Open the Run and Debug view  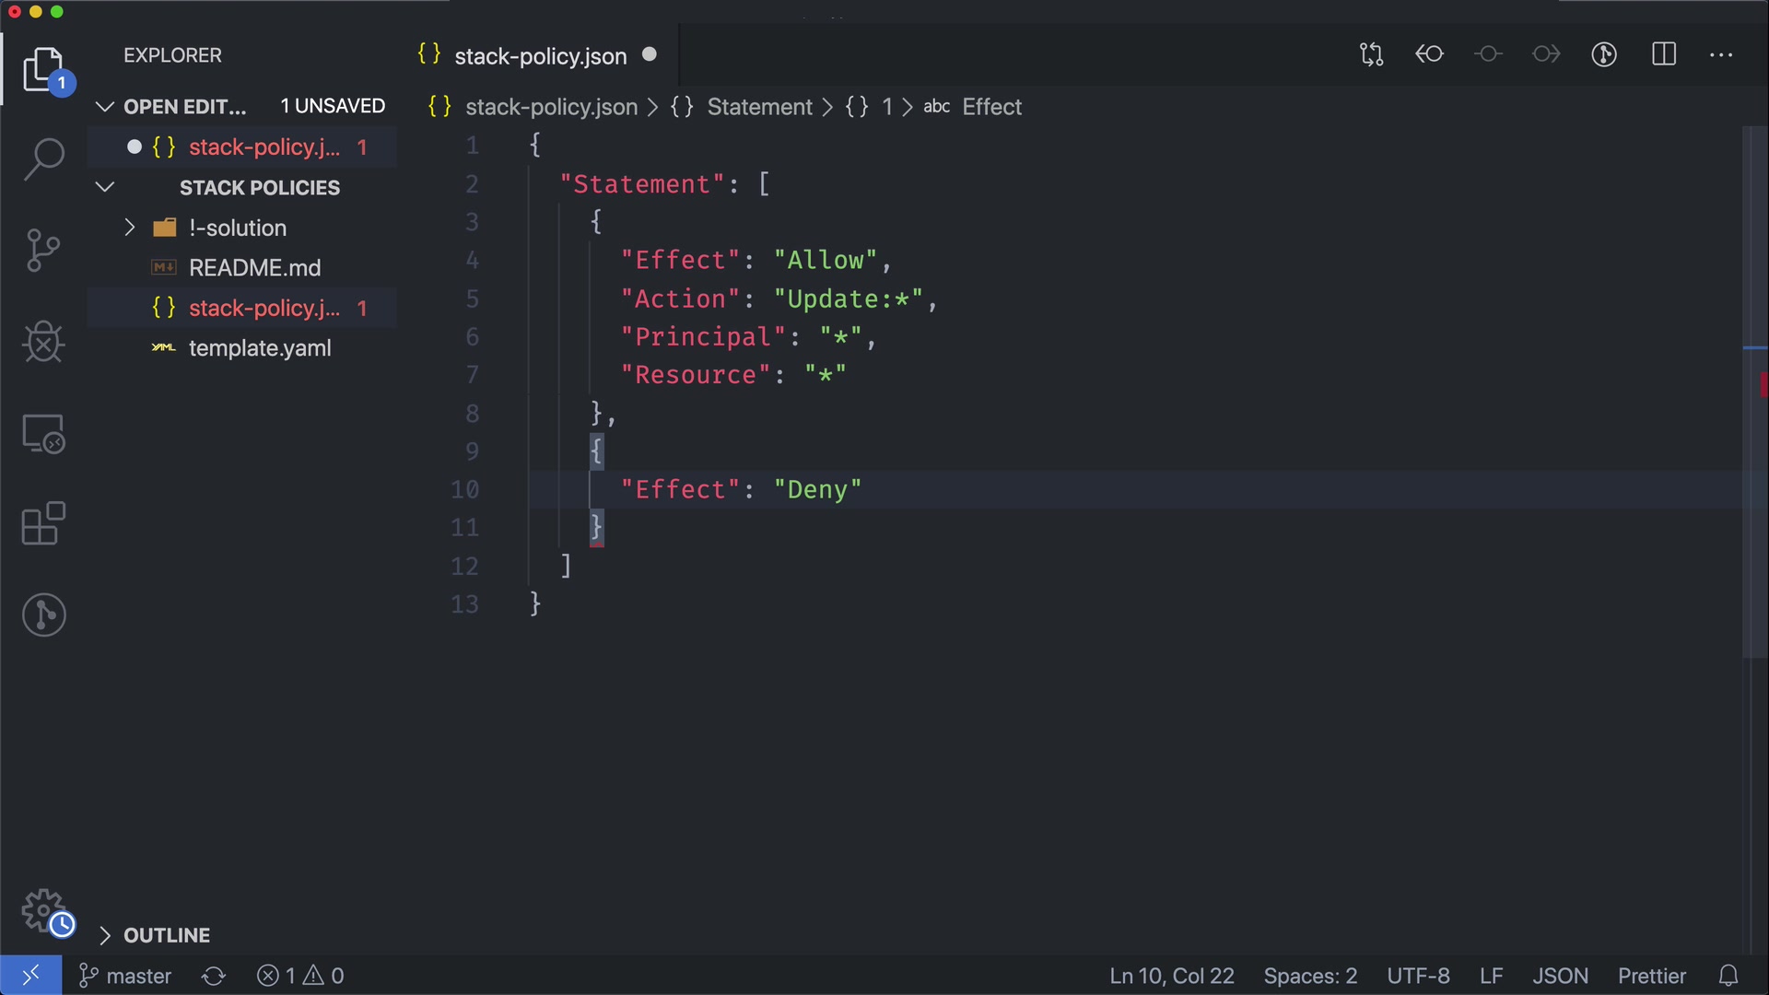pos(43,342)
